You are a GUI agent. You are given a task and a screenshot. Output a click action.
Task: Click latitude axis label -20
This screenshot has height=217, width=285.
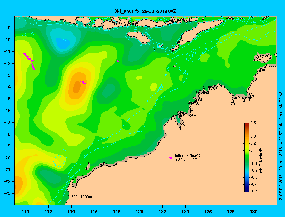tap(7, 158)
